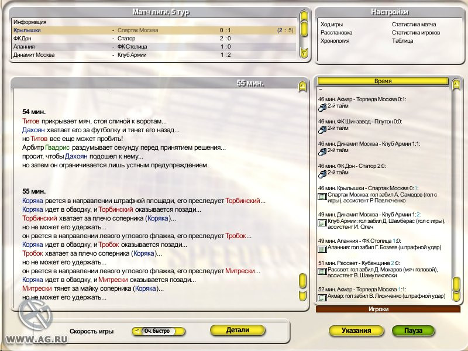
Task: Click whistle icon for ФК Шинзавод - Плутон 2-й тайм
Action: 322,129
